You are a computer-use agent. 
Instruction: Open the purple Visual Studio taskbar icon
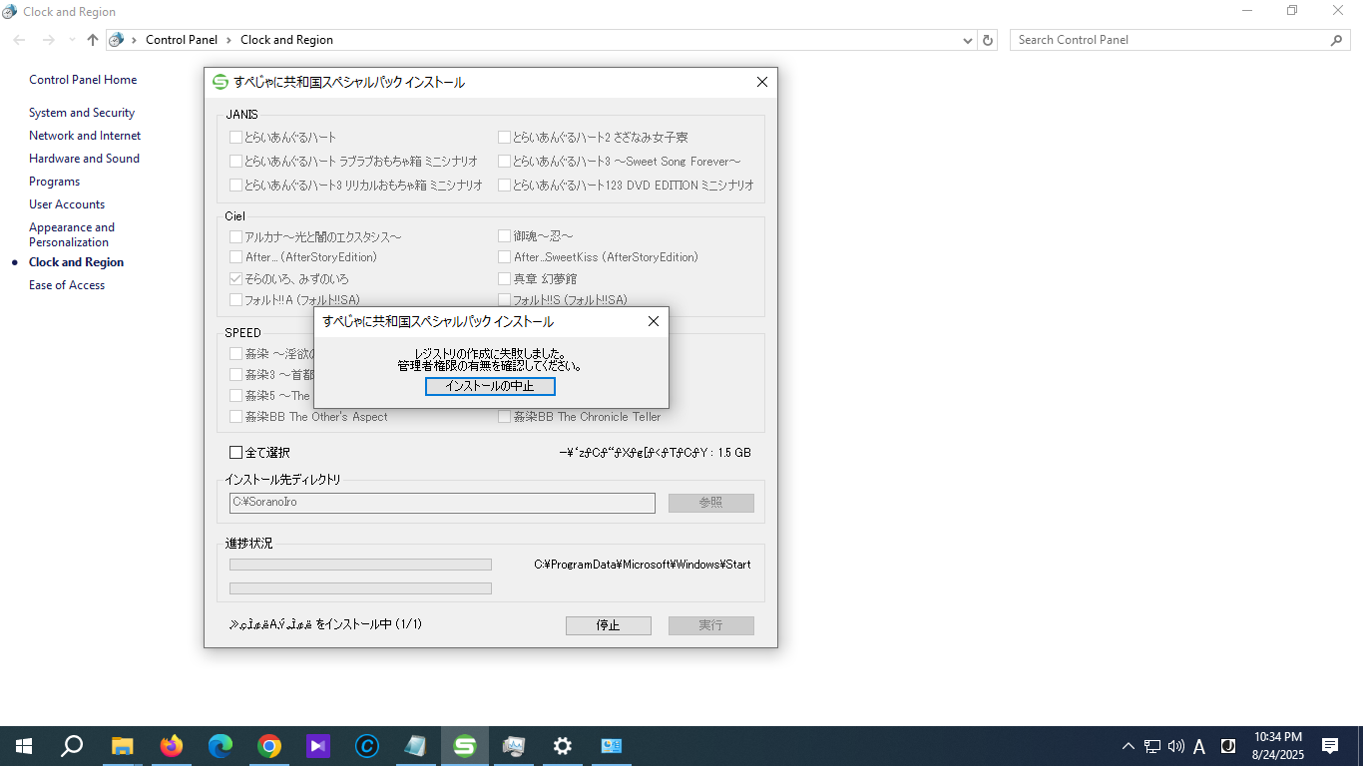coord(318,746)
